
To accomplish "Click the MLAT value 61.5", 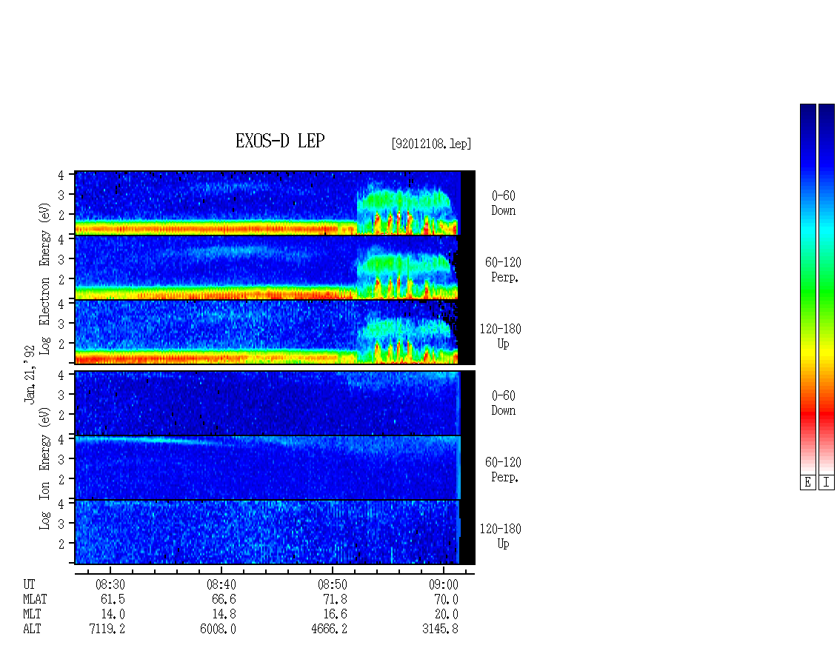I will (x=113, y=599).
